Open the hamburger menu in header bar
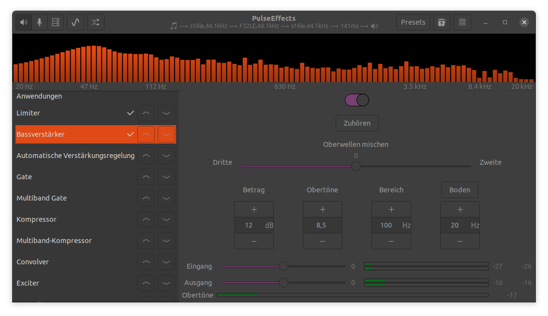 462,22
